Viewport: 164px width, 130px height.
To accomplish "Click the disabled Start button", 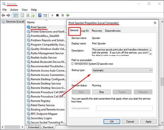I will click(x=81, y=92).
